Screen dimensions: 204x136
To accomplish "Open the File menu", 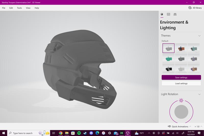I will tap(4, 8).
